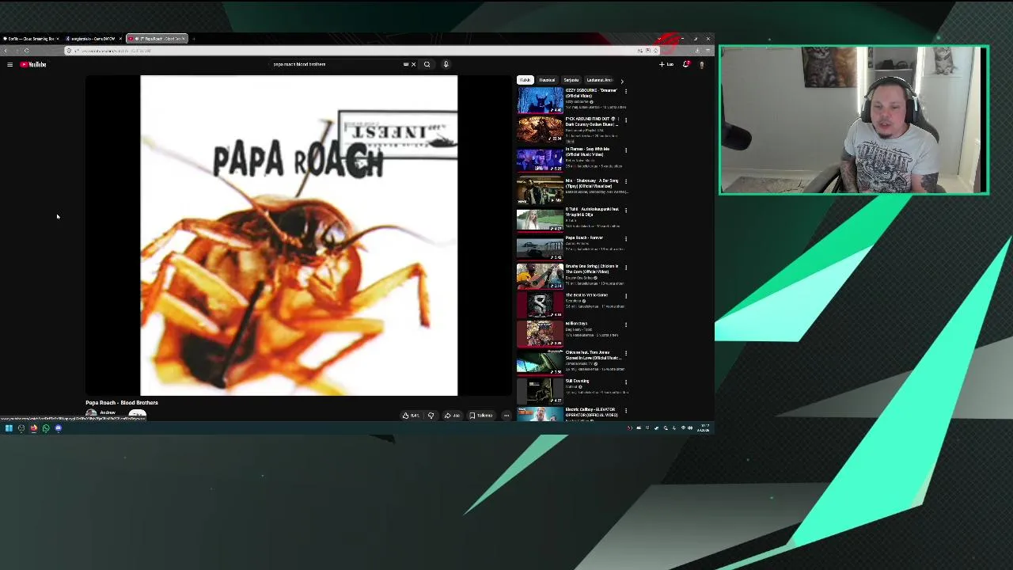Select the Ladannut filter chip
1013x570 pixels.
pyautogui.click(x=599, y=80)
